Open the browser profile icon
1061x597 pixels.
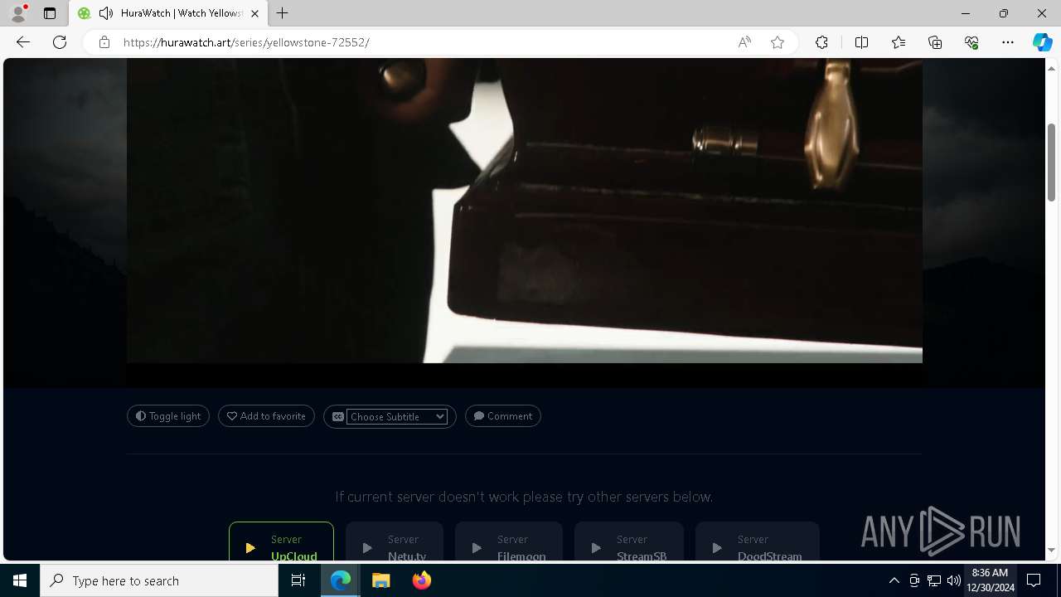pyautogui.click(x=18, y=13)
